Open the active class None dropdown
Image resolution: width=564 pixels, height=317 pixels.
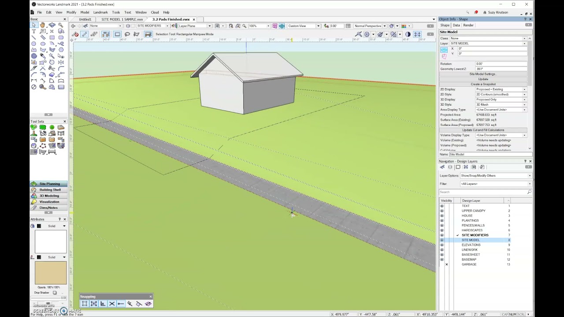point(106,26)
